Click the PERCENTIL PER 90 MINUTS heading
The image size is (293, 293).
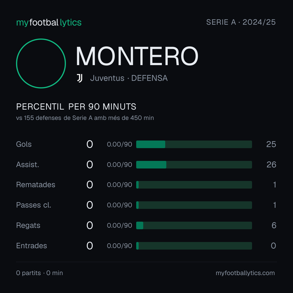tap(76, 107)
